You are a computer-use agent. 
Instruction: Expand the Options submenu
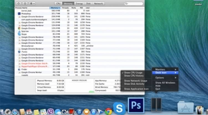(x=165, y=78)
